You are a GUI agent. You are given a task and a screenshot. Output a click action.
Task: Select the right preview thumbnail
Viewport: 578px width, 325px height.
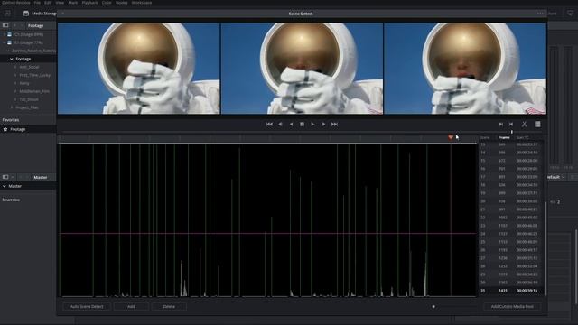click(465, 69)
